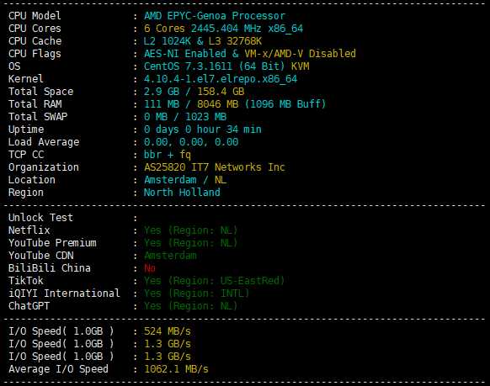Select the North Holland region text

click(x=182, y=193)
